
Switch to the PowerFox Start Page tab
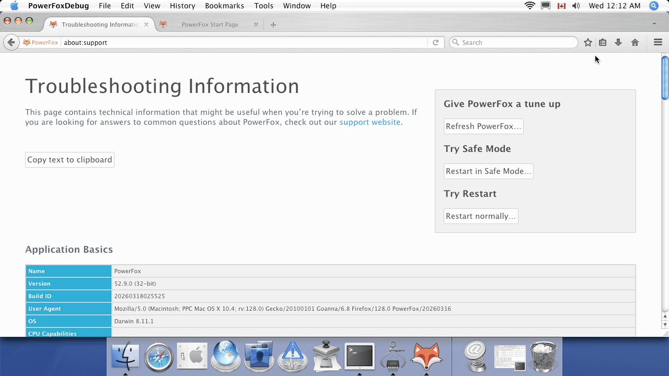coord(210,25)
